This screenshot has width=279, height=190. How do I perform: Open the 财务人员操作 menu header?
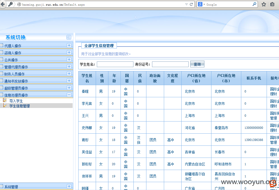36,74
